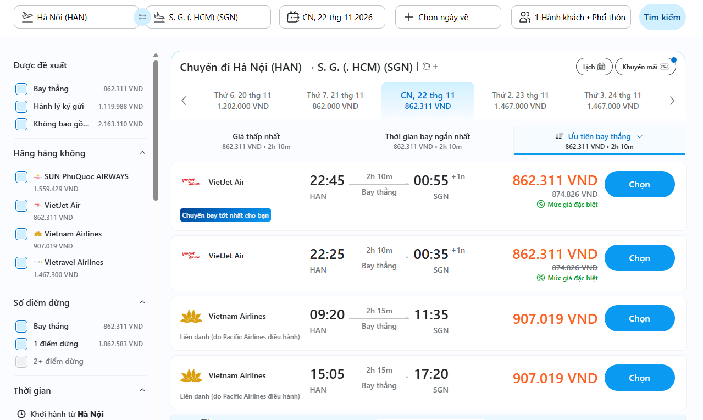Screen dimensions: 703x420
Task: Click Chuyến bay tốt nhất cho bạn badge
Action: coord(225,215)
